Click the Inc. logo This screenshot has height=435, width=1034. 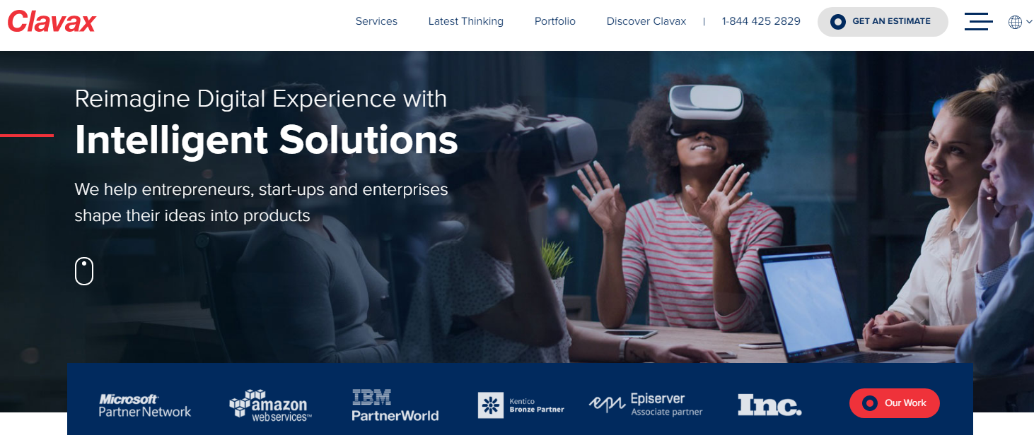tap(769, 405)
